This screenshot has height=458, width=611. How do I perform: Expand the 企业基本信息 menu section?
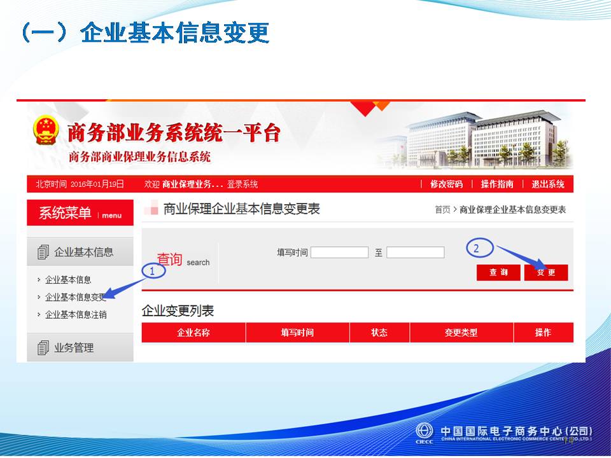pos(83,252)
